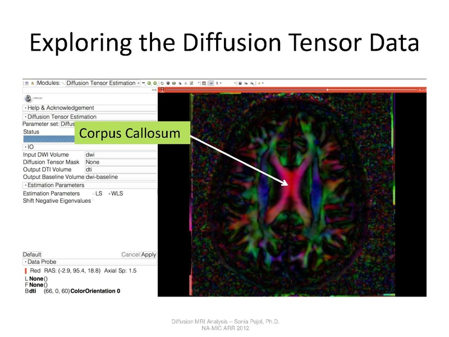This screenshot has width=449, height=337.
Task: Open the fiducial placement options arrow
Action: (221, 83)
